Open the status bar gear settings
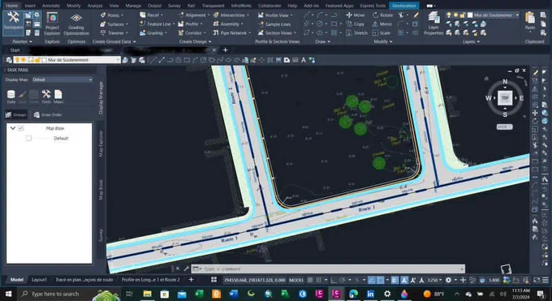 point(448,280)
